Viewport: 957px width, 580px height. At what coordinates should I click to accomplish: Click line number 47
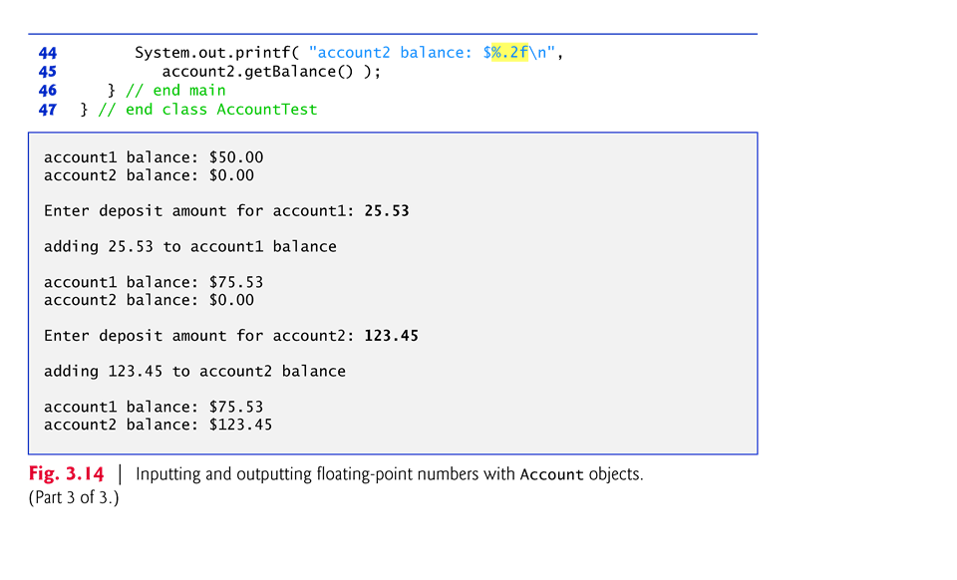[48, 110]
